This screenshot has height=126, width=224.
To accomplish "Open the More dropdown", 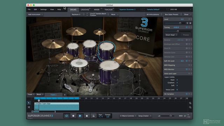I will (x=114, y=15).
